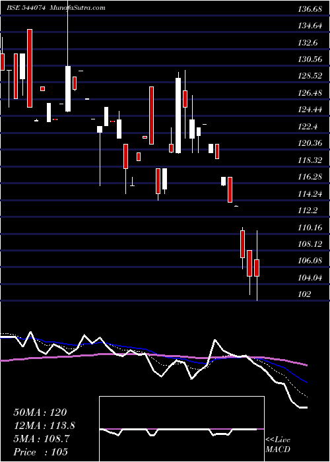Click the BSE 544074 ticker label
This screenshot has height=462, width=330.
(26, 8)
